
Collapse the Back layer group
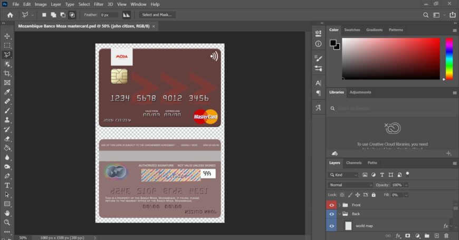point(340,214)
